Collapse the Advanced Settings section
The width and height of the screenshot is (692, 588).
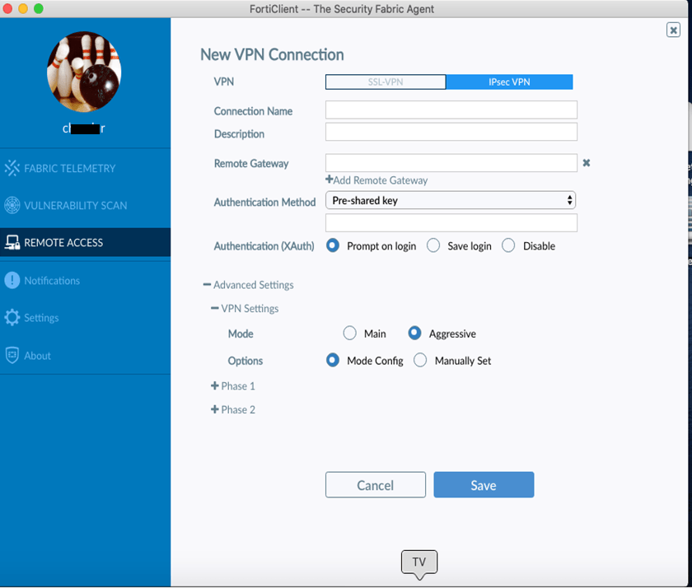248,285
